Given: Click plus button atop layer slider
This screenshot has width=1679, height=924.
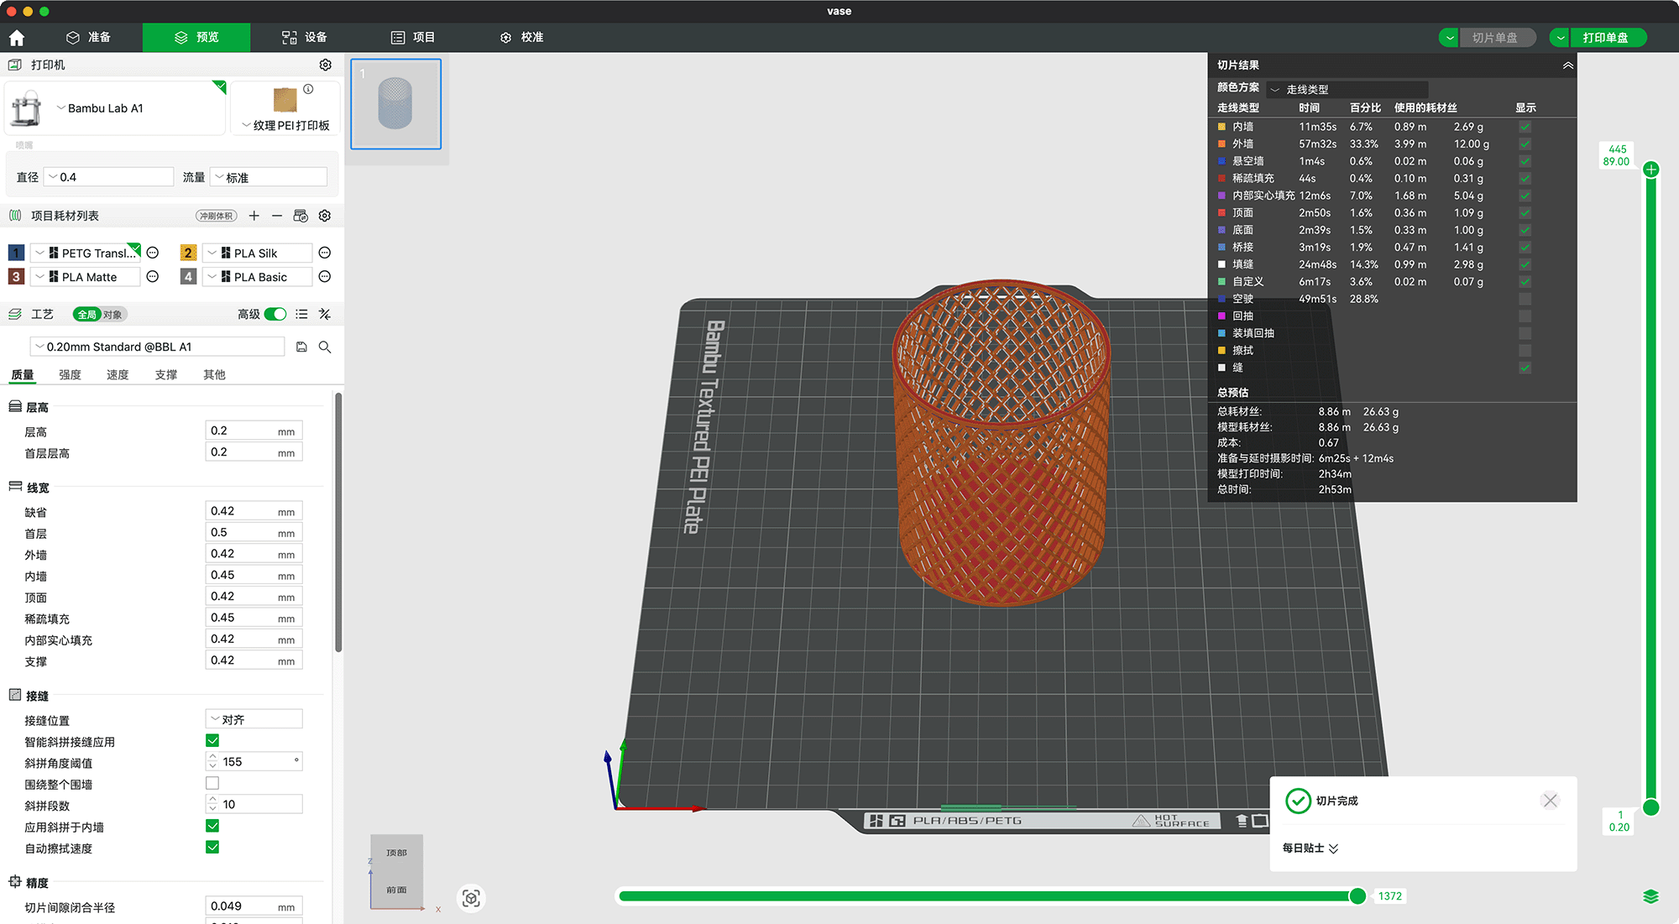Looking at the screenshot, I should 1650,170.
